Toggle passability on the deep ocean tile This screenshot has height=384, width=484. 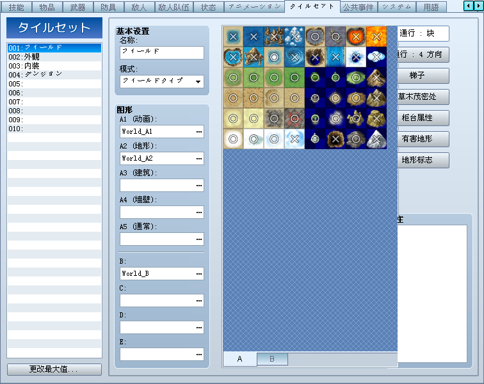click(254, 36)
